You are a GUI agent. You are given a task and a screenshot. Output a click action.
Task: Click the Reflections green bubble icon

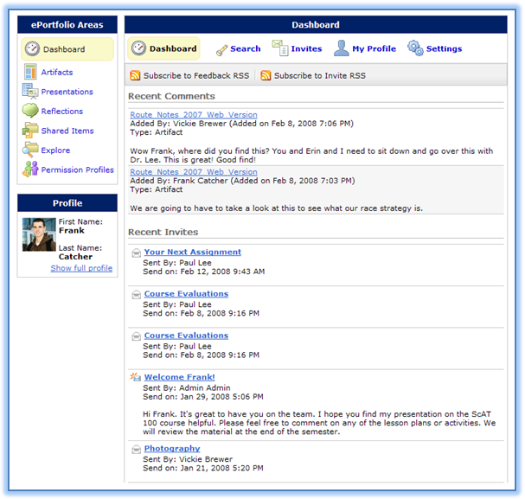(x=30, y=111)
